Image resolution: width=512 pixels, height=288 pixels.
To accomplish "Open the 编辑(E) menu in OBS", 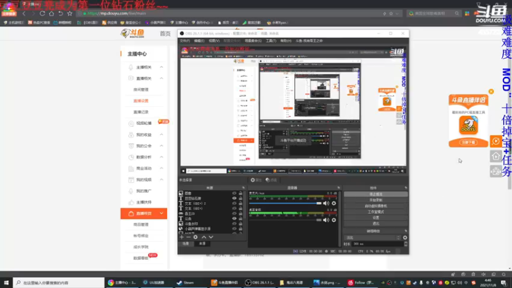I will (x=199, y=41).
